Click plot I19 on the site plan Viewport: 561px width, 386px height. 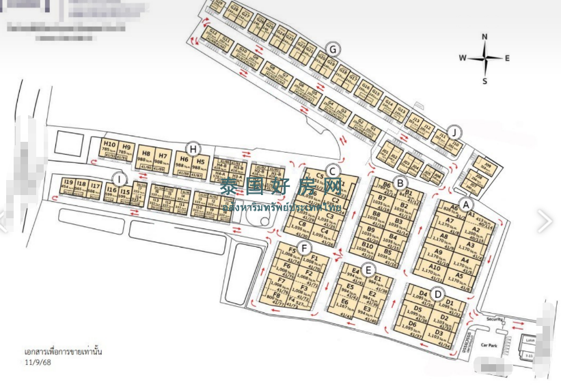click(x=68, y=186)
